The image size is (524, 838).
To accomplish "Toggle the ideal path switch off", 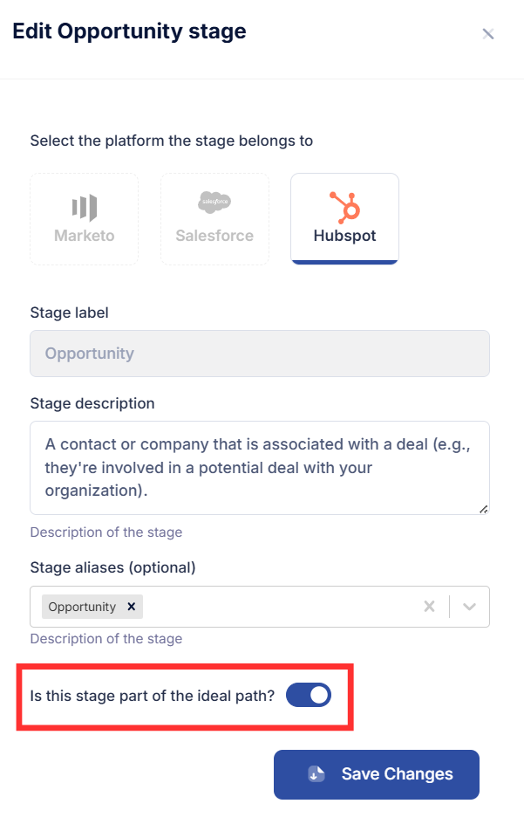I will coord(309,696).
